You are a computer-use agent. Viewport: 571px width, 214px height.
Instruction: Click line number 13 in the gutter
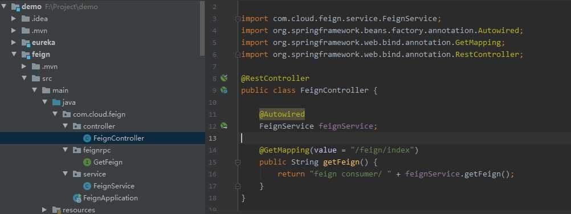(x=213, y=138)
